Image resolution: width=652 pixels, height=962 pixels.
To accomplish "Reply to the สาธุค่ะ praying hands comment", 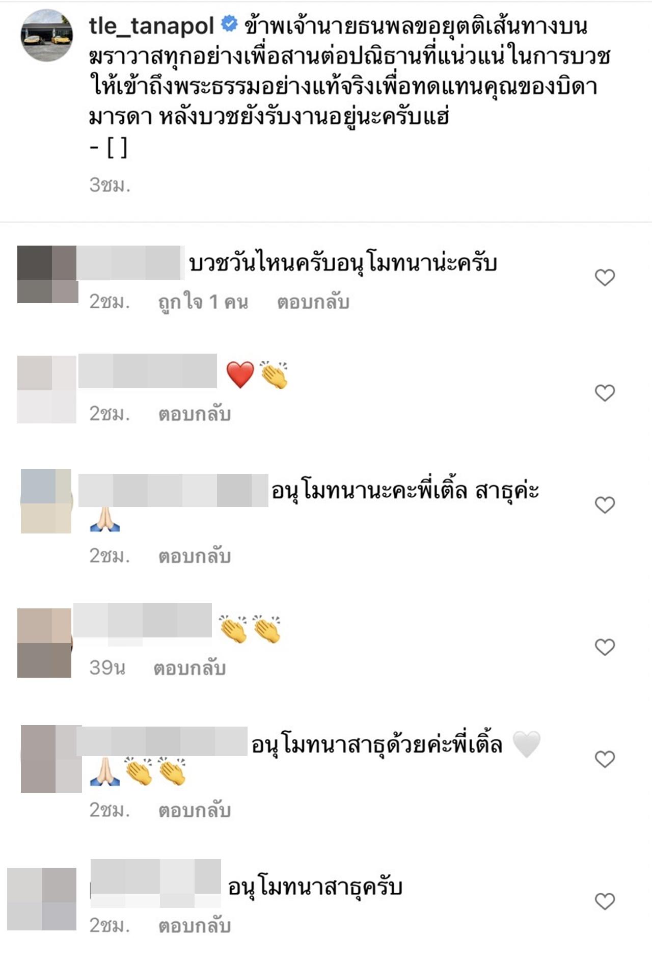I will point(195,556).
